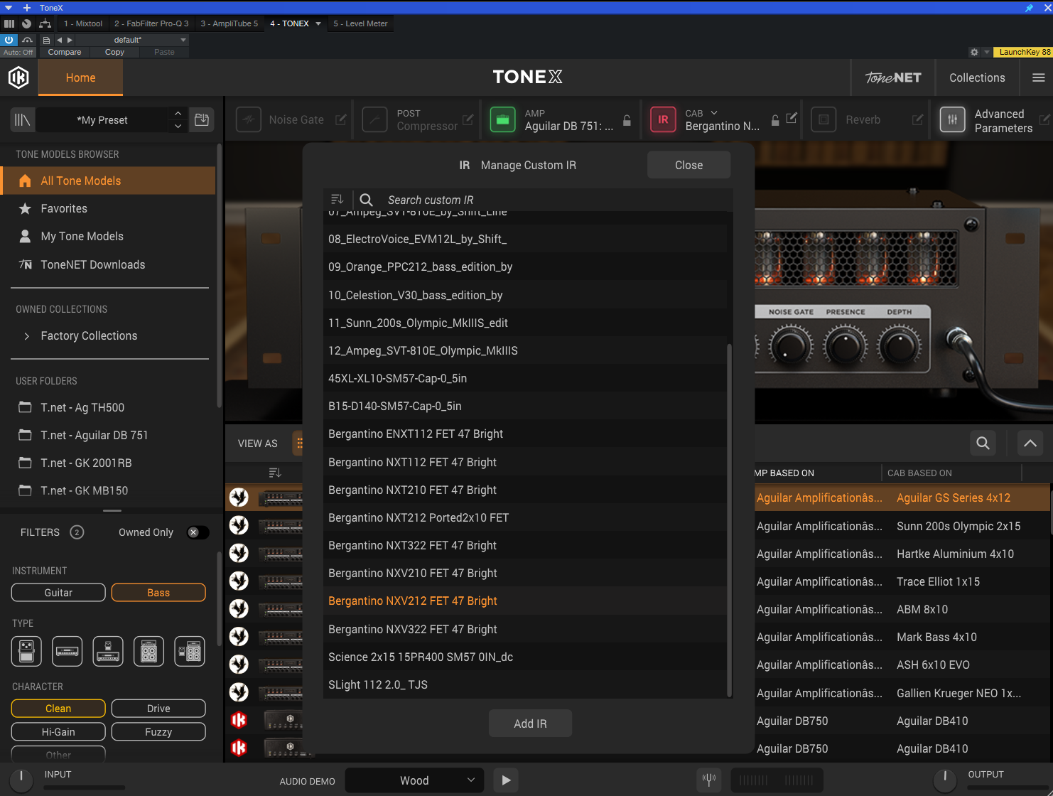Select the pedal, amp and cab type filter
The height and width of the screenshot is (796, 1053).
(x=190, y=651)
